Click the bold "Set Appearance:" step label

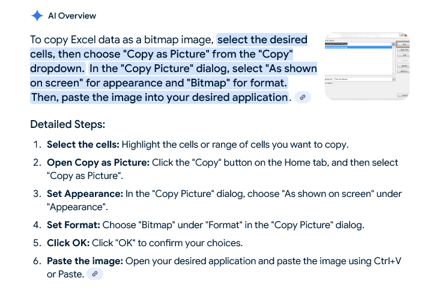point(85,194)
